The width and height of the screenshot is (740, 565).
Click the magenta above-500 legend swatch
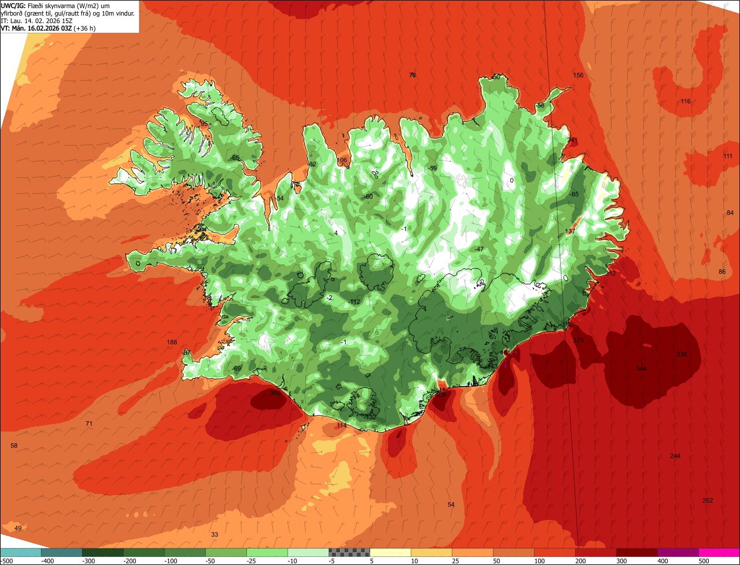click(x=719, y=552)
